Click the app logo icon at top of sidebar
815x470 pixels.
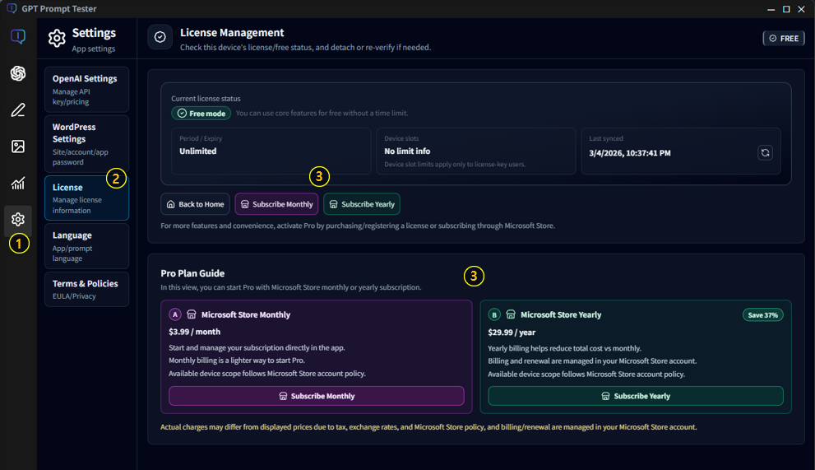(x=18, y=37)
